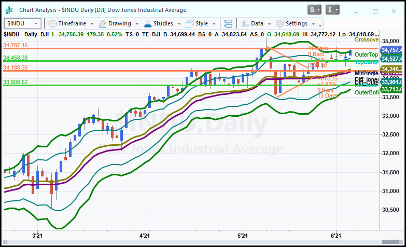The width and height of the screenshot is (406, 247).
Task: Minimize the Chart Analysis window
Action: [356, 12]
